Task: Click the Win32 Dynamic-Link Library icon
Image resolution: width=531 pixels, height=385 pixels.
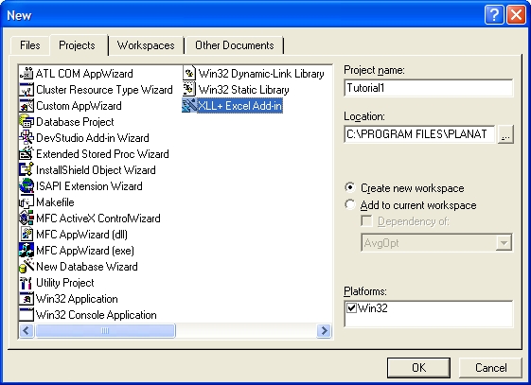Action: click(x=189, y=74)
